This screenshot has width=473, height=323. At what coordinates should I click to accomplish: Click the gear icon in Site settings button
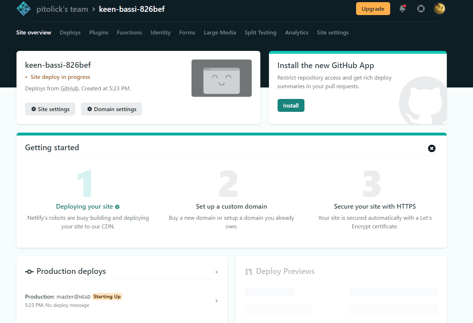pos(34,109)
